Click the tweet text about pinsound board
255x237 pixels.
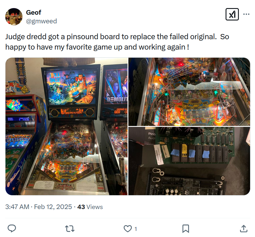click(x=117, y=42)
